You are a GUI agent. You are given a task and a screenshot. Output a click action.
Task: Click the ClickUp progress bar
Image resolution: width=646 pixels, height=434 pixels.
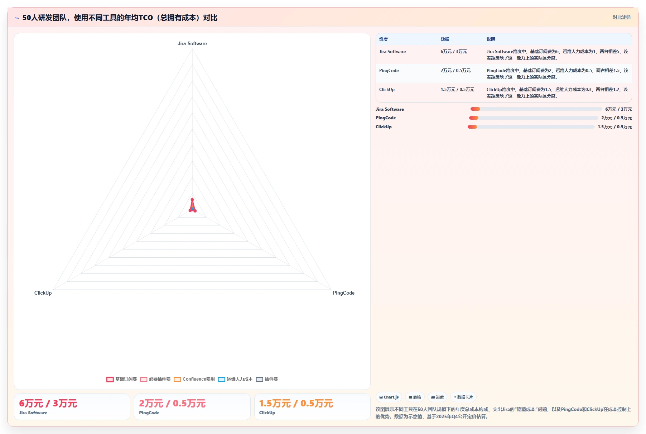coord(531,127)
